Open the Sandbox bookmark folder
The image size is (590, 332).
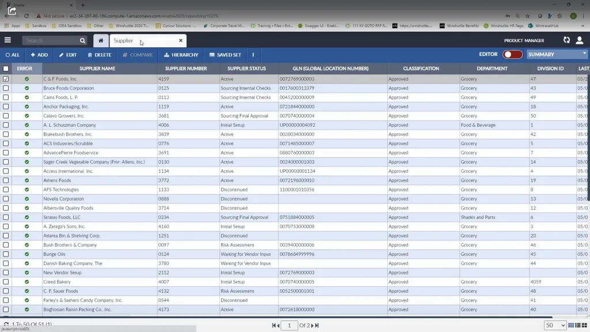click(x=36, y=25)
